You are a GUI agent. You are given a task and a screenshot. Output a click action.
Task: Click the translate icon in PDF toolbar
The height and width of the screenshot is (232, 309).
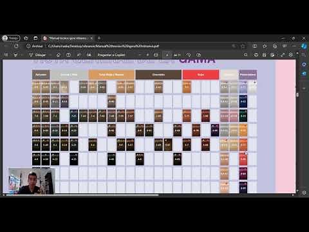[89, 55]
